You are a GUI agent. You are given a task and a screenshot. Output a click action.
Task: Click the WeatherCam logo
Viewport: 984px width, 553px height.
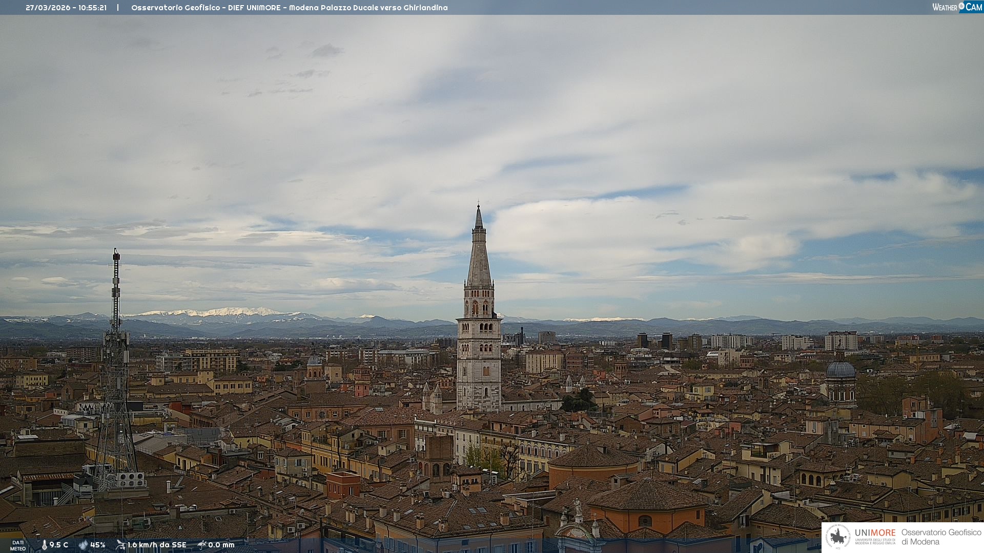tap(957, 7)
